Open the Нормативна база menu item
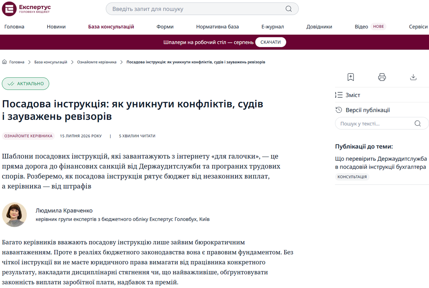Screen dimensions: 429x288 click(217, 27)
